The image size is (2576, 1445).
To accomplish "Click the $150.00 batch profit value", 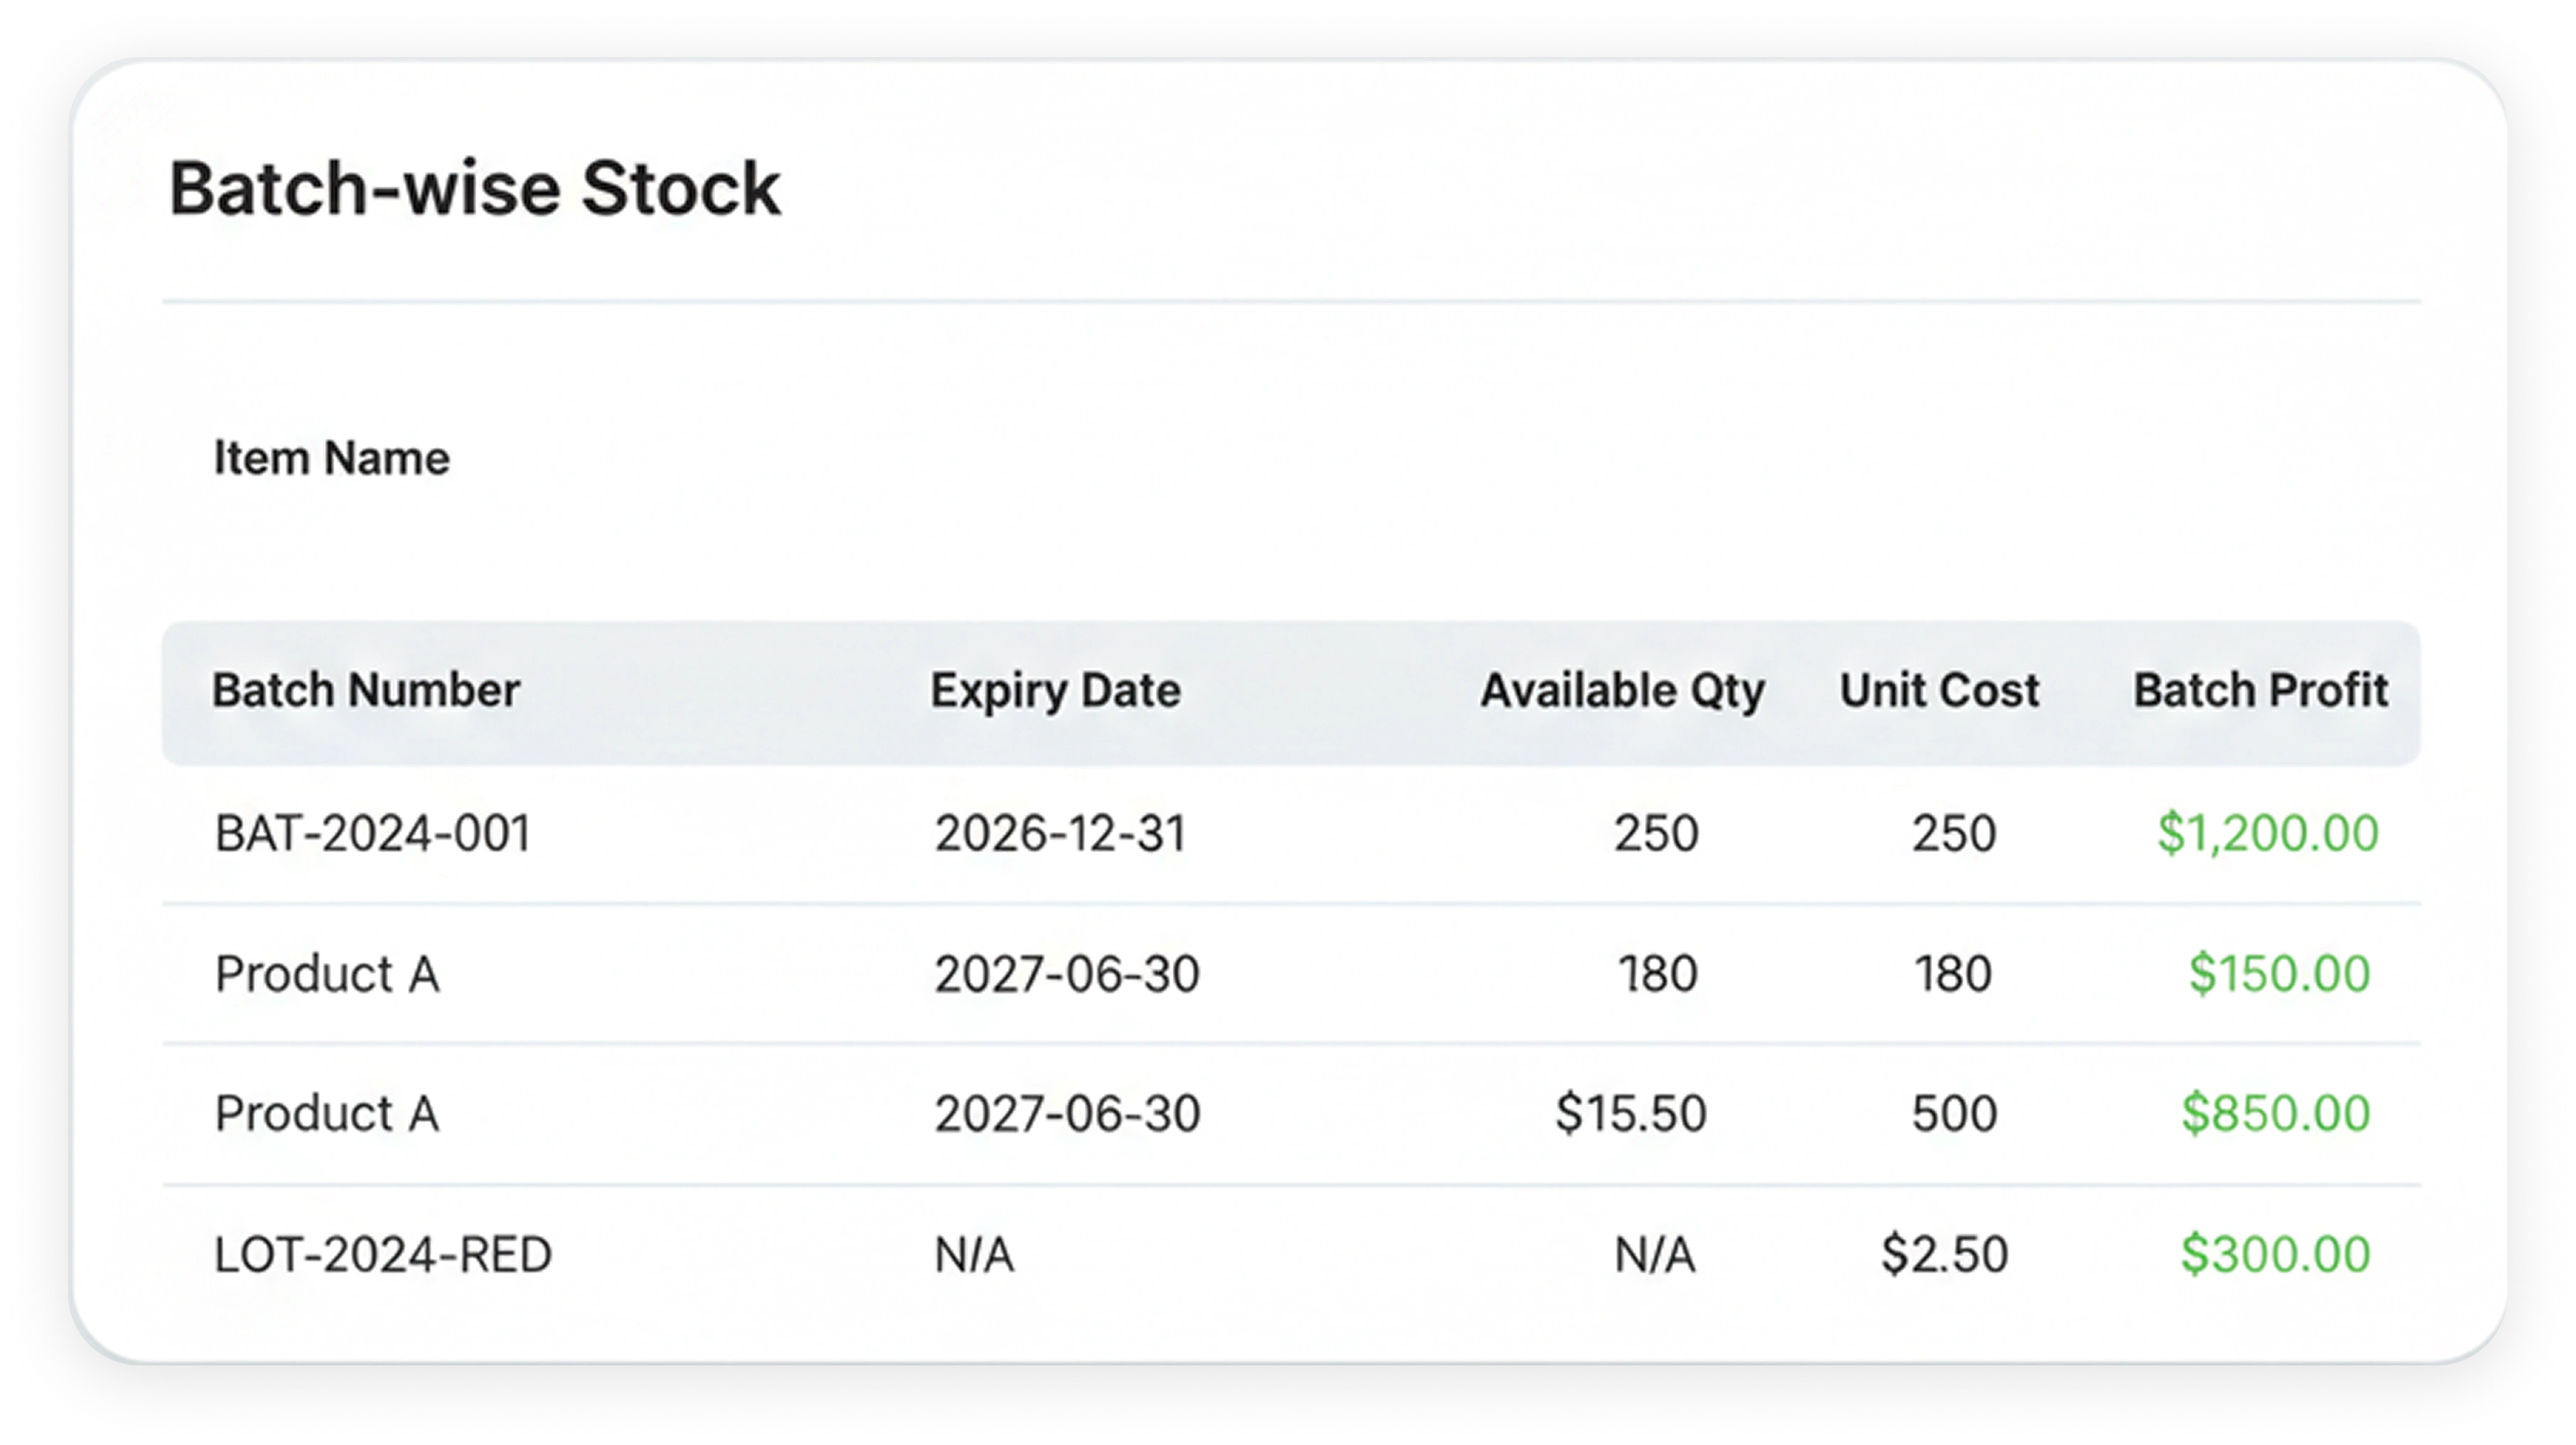I will click(x=2280, y=974).
